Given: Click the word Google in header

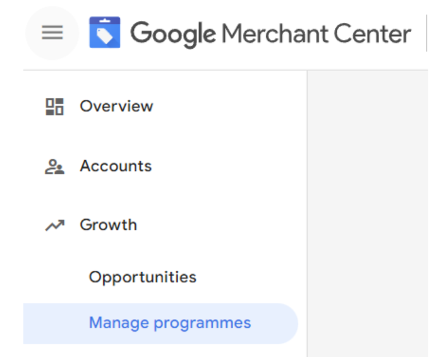Looking at the screenshot, I should pyautogui.click(x=173, y=33).
